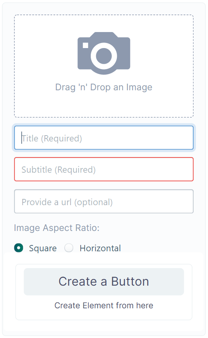Viewport: 208px width, 338px height.
Task: Focus the Provide a url (optional) field
Action: pyautogui.click(x=104, y=201)
